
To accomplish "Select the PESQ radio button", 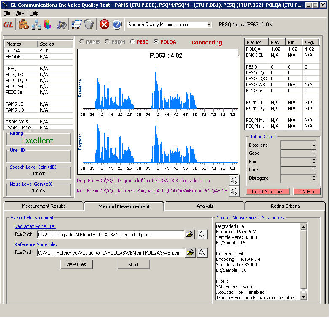I will click(132, 41).
